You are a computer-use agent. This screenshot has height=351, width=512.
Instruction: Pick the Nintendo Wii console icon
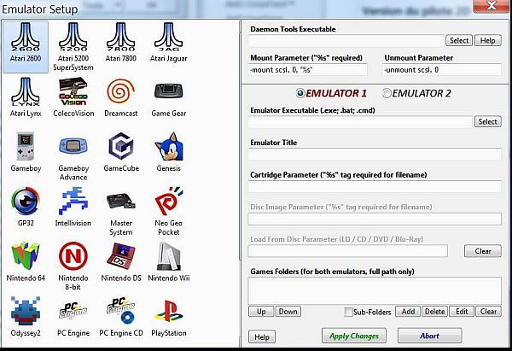pos(168,256)
